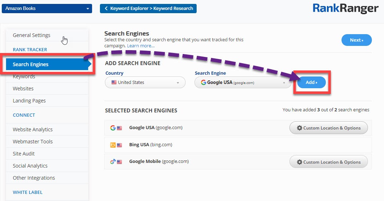384x201 pixels.
Task: Click the Bing icon in Bing USA row
Action: tap(113, 145)
